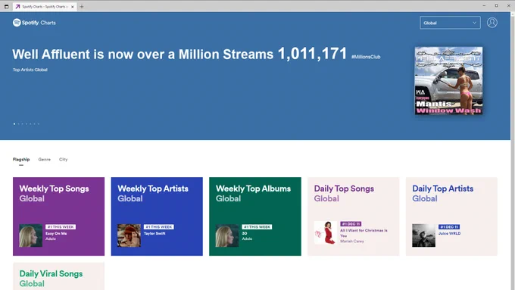Viewport: 515px width, 290px height.
Task: Click the #1 DEC 11 badge in Daily Top Songs
Action: click(x=351, y=224)
